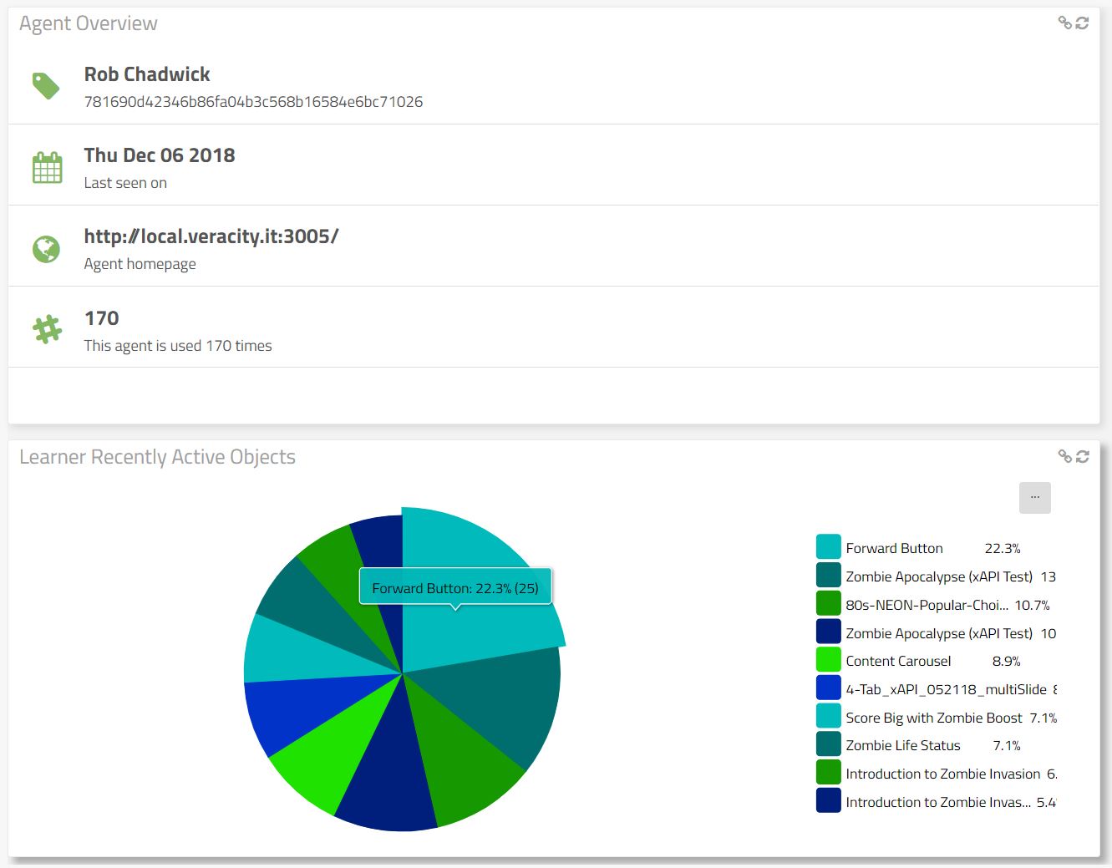Click the globe icon beside Agent homepage

pyautogui.click(x=46, y=249)
